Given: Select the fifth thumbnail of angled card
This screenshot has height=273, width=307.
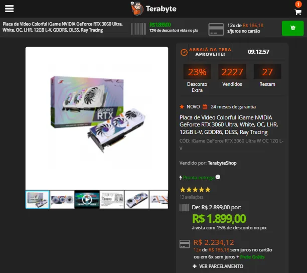Looking at the screenshot, I should (x=136, y=200).
